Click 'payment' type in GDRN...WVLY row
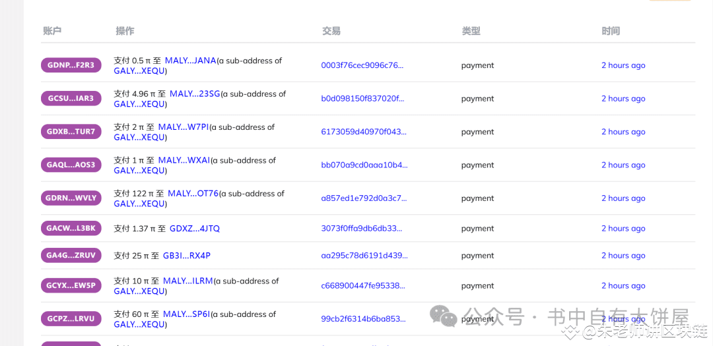Viewport: 713px width, 346px height. point(477,198)
